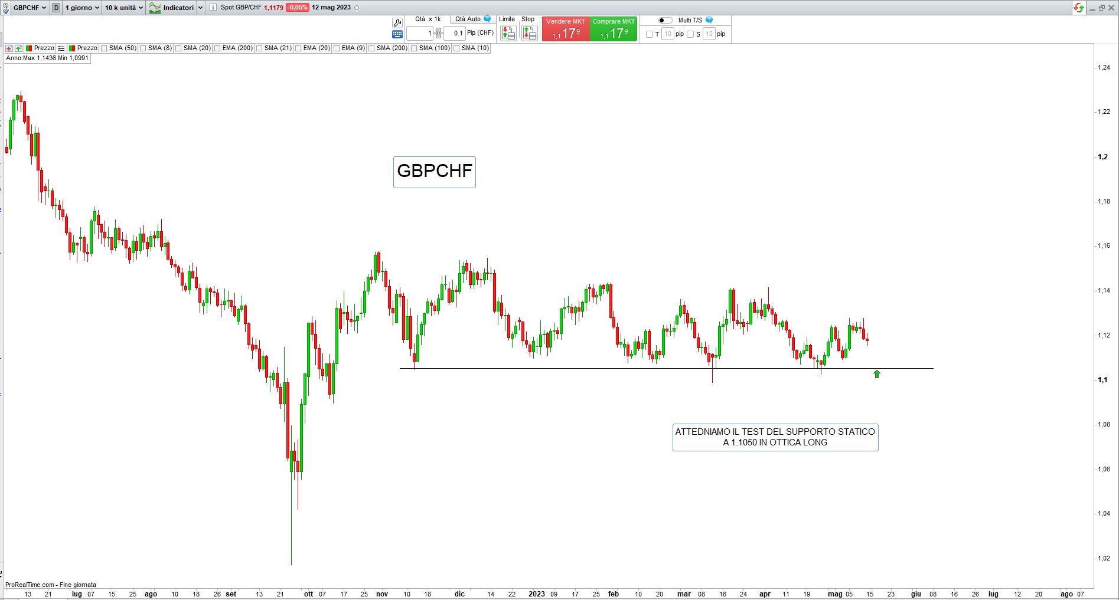Click the Qtà Auto help bubble
1119x600 pixels.
tap(487, 19)
